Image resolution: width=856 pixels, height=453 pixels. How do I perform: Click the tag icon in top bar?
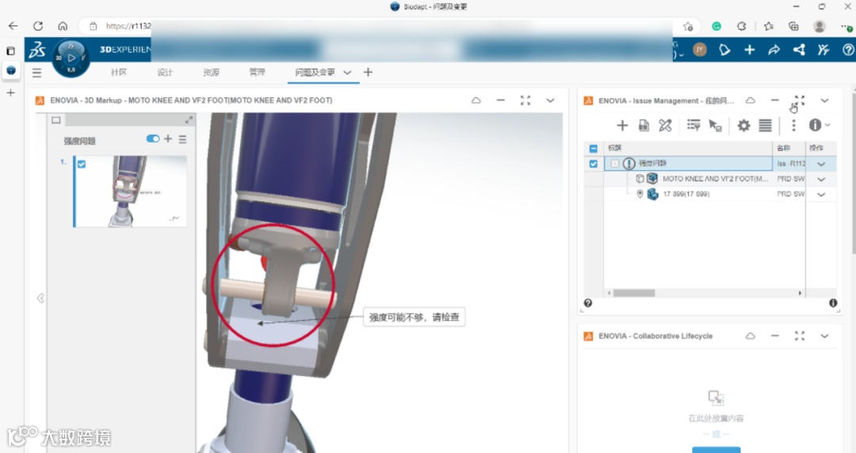[x=724, y=50]
